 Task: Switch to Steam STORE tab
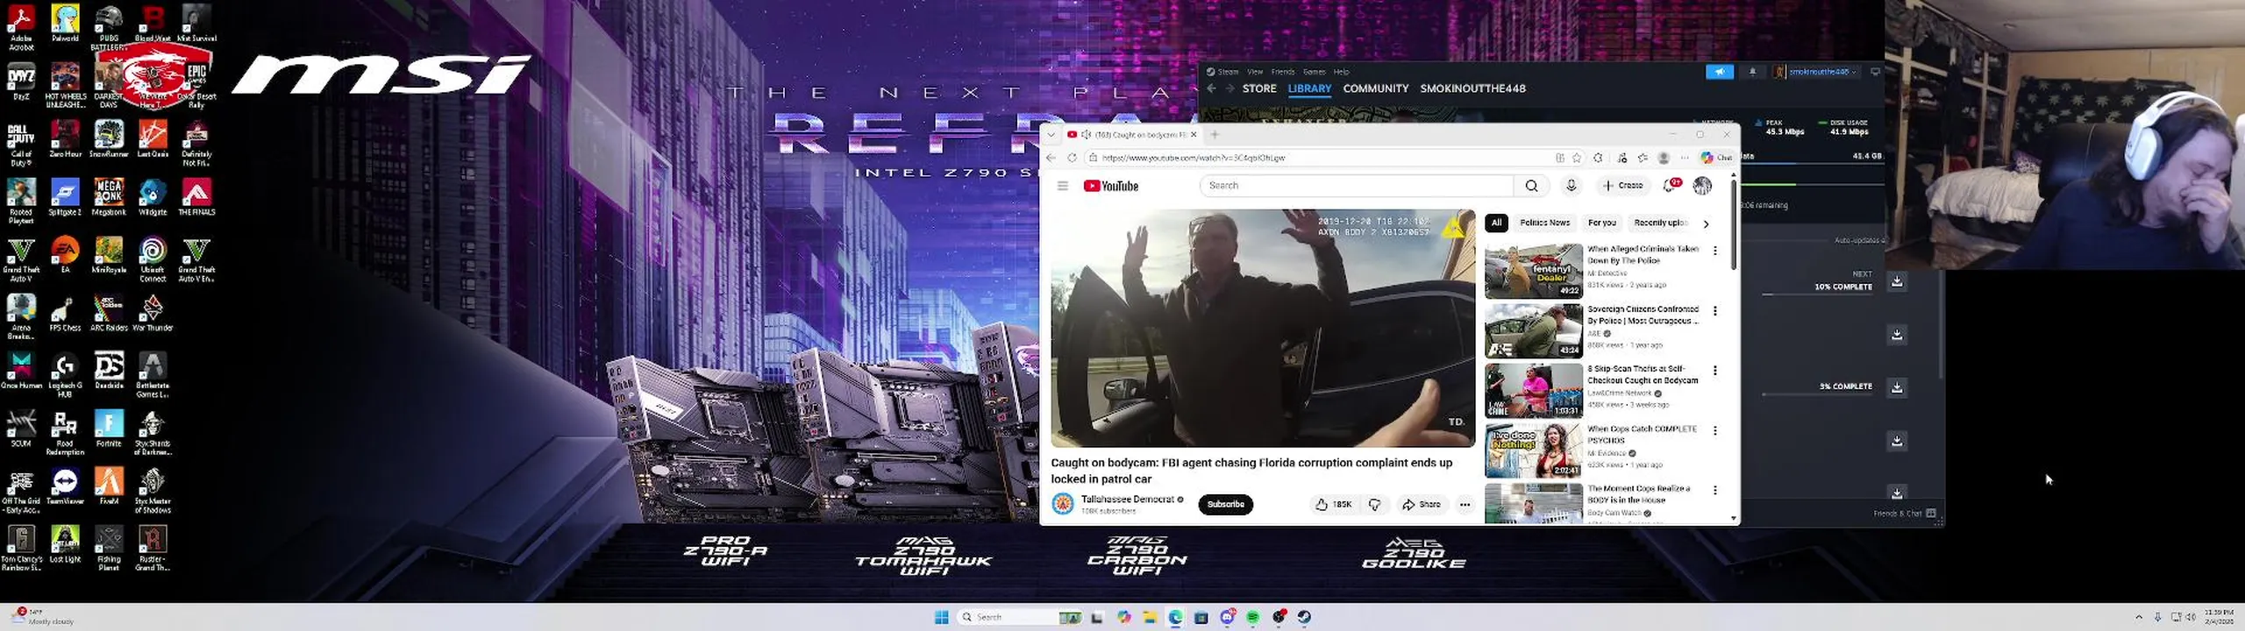point(1259,89)
